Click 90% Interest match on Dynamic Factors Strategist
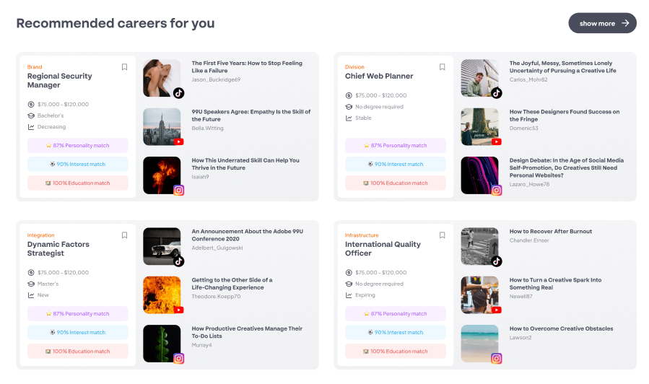 pyautogui.click(x=78, y=333)
